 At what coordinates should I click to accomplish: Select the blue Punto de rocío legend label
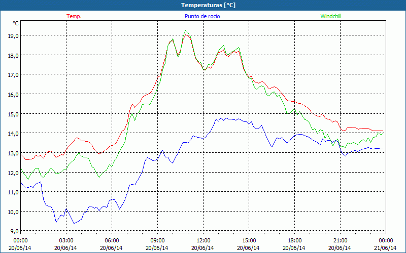202,16
